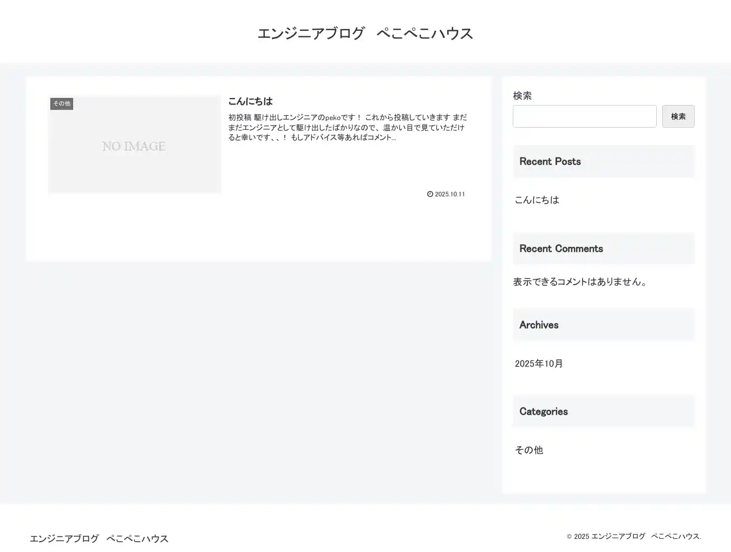Click the © 2025 copyright text in the footer
This screenshot has width=731, height=552.
(634, 536)
